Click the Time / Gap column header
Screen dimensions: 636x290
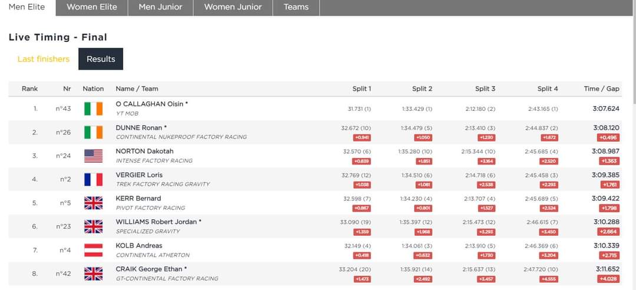[601, 88]
